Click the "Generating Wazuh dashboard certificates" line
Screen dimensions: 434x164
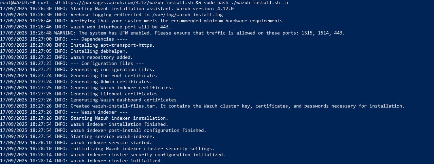pyautogui.click(x=125, y=100)
